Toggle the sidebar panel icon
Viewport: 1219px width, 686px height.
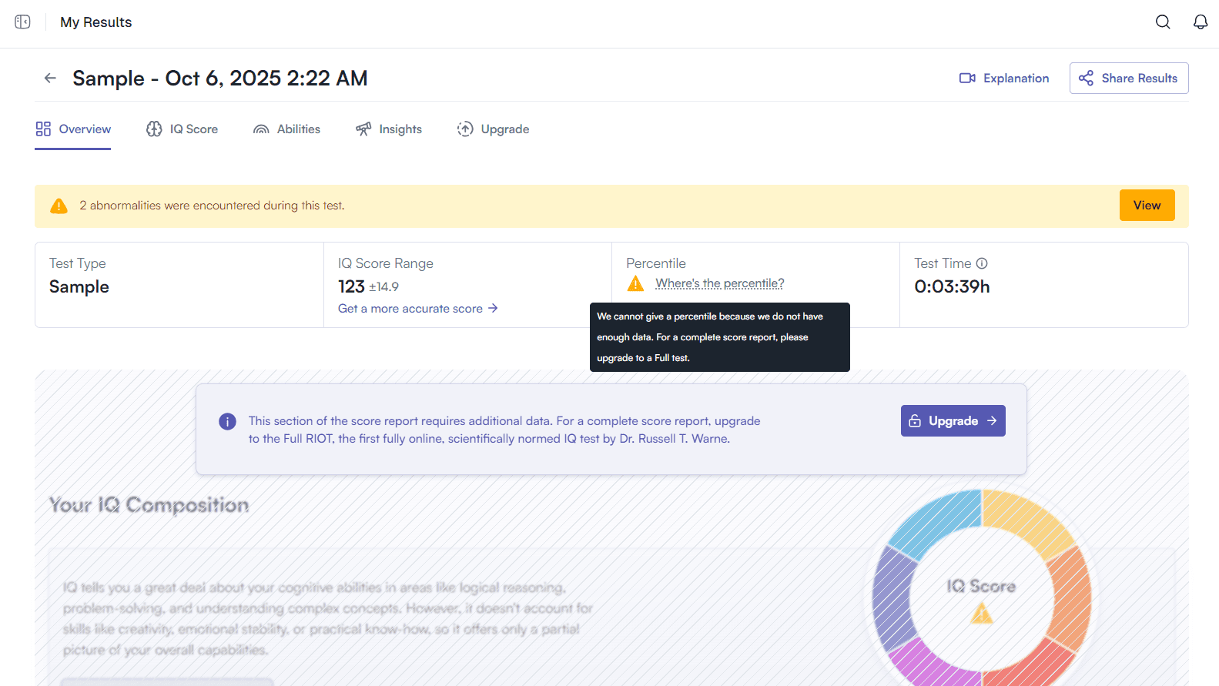(22, 22)
